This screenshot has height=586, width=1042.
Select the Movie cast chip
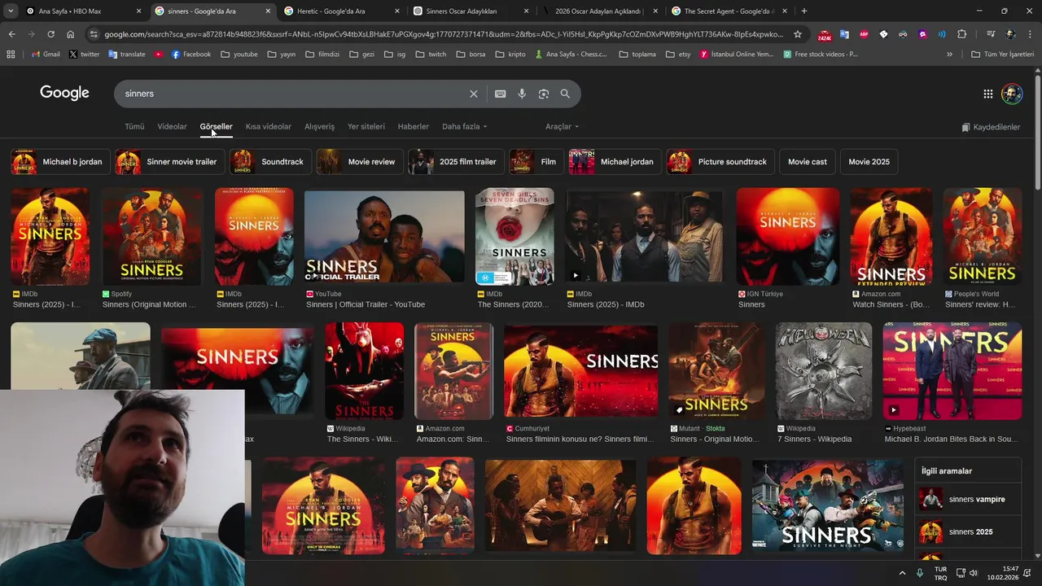pos(807,162)
